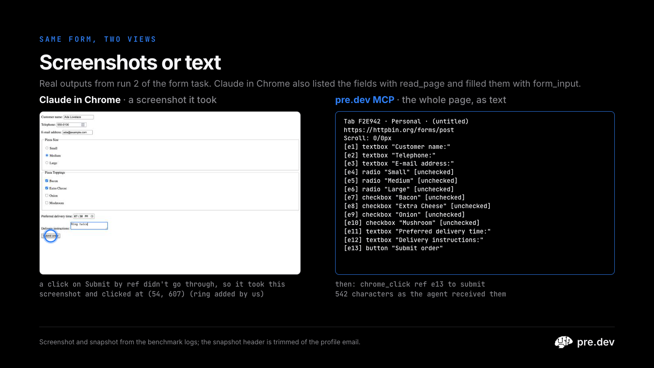
Task: Click '[e11] textbox "Preferred delivery time:"' line
Action: (x=417, y=231)
